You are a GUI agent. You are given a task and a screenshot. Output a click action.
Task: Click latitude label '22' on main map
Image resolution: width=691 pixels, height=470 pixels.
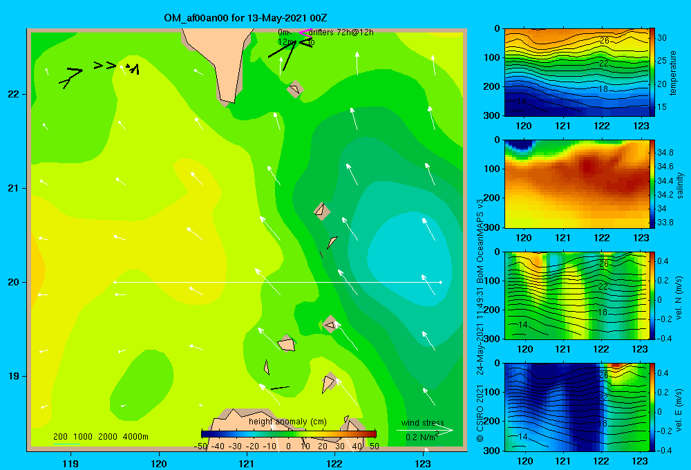(x=13, y=94)
